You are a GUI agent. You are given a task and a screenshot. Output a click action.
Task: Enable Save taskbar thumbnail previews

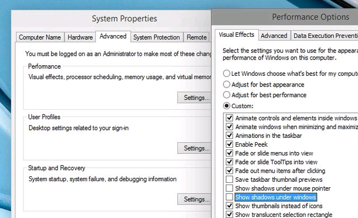coord(229,180)
